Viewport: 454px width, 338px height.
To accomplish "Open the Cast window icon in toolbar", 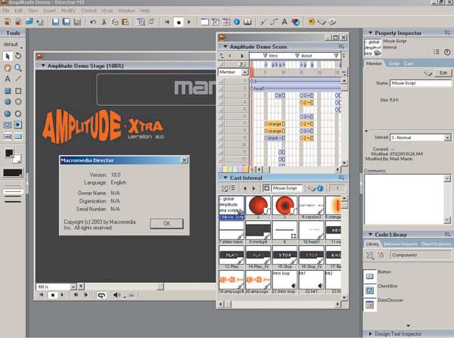I will coord(215,22).
